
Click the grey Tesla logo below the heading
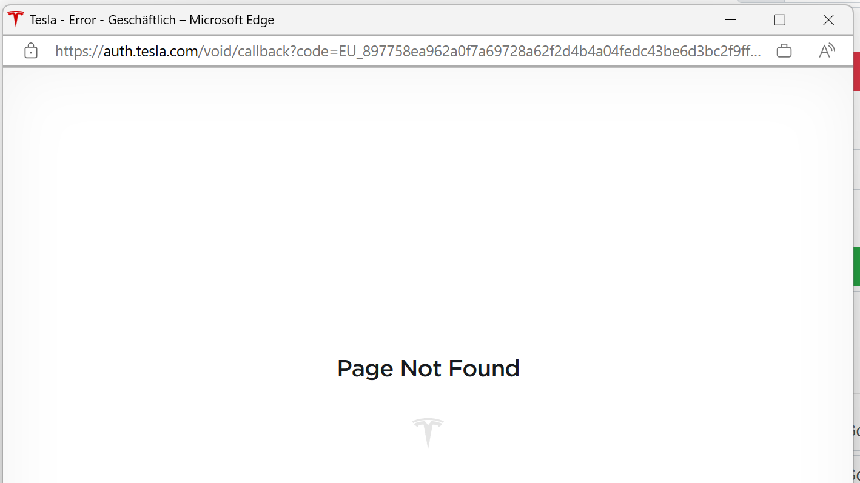coord(428,433)
